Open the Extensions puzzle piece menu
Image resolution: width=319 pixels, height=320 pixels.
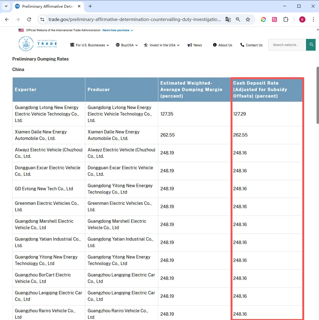[x=286, y=19]
